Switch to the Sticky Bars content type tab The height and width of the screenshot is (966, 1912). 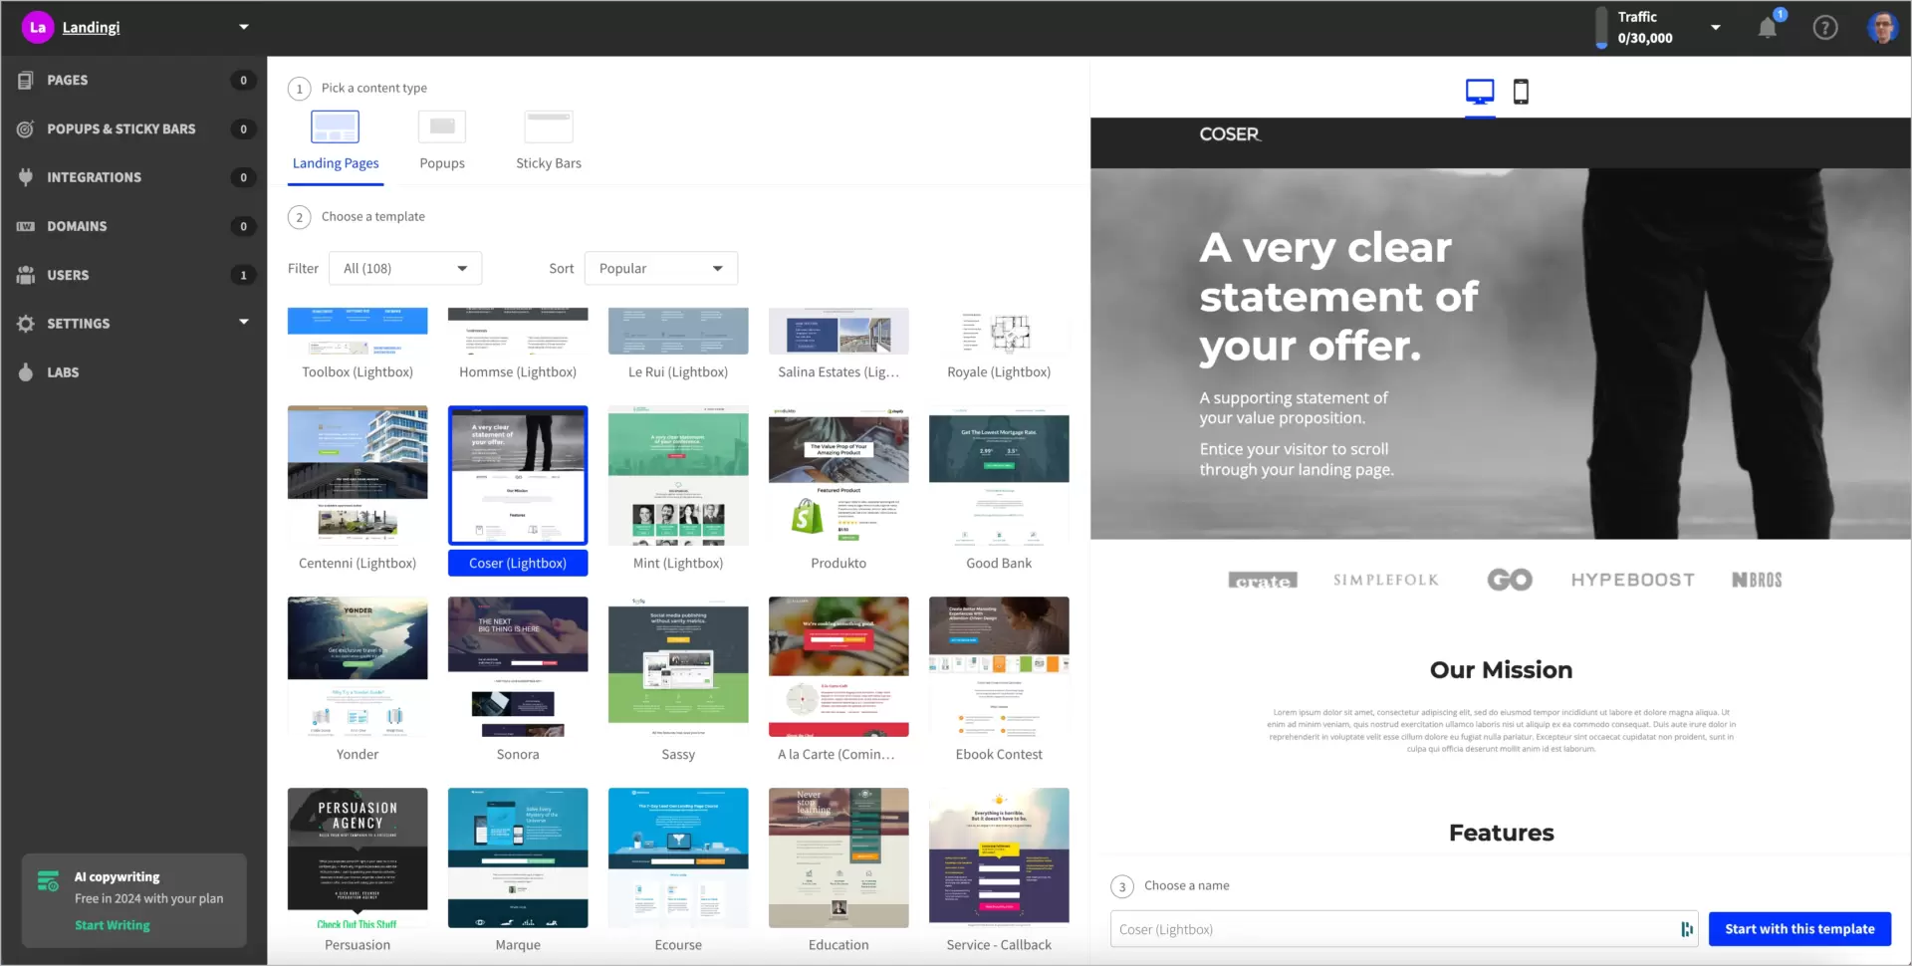pos(548,139)
